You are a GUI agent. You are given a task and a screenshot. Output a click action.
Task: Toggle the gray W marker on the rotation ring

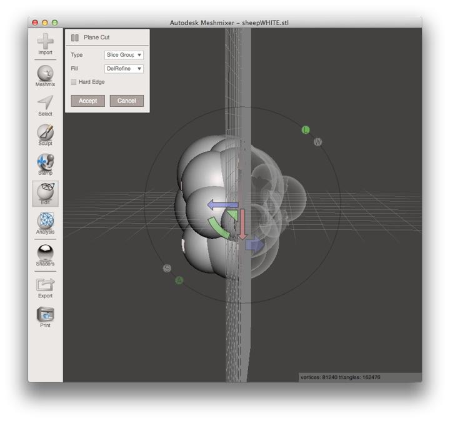[x=317, y=142]
